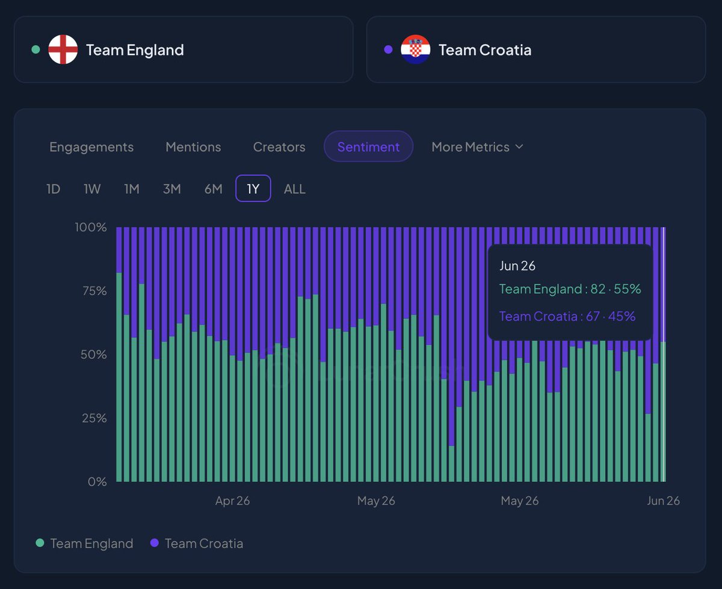Open the Creators tab

[x=279, y=147]
